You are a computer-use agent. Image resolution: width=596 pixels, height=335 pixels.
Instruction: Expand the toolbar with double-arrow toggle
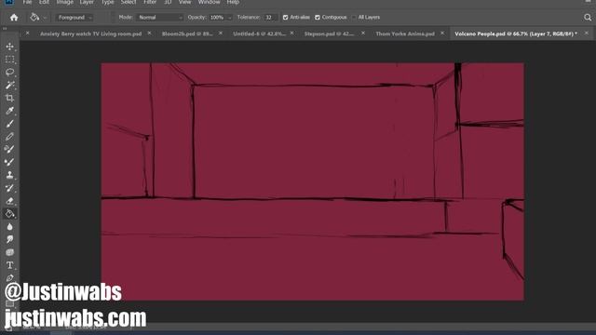pyautogui.click(x=5, y=29)
